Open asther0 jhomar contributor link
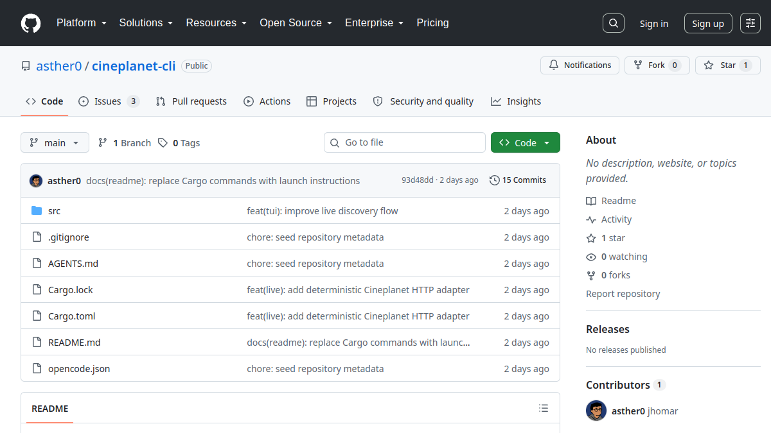 point(645,411)
